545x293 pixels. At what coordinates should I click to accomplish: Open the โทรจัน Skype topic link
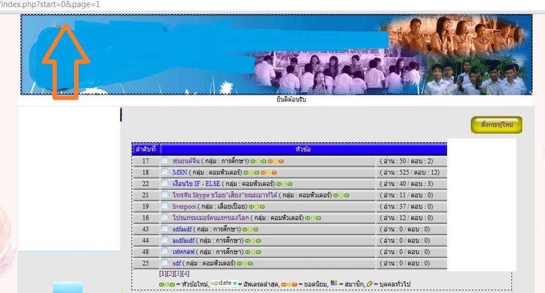(x=224, y=195)
